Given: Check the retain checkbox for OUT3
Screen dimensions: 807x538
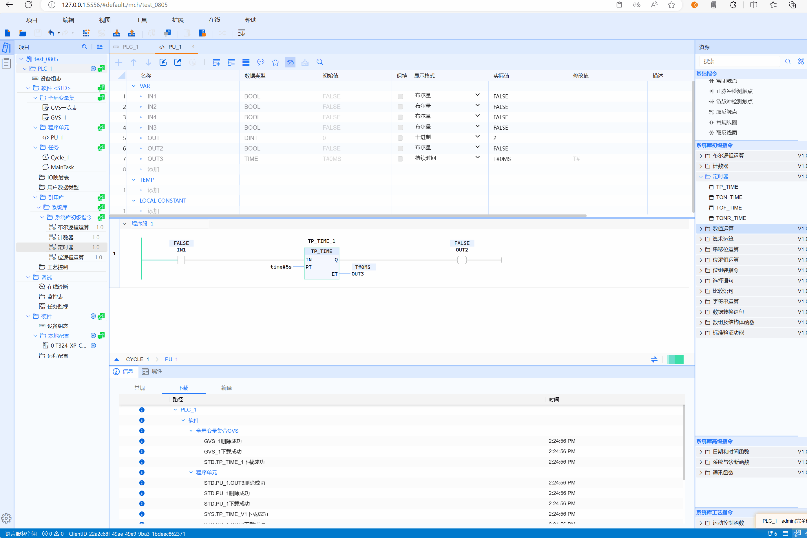Looking at the screenshot, I should pos(400,159).
